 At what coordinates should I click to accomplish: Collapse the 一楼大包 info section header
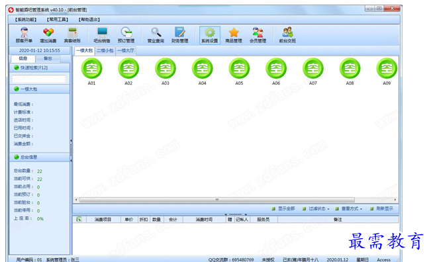(40, 89)
